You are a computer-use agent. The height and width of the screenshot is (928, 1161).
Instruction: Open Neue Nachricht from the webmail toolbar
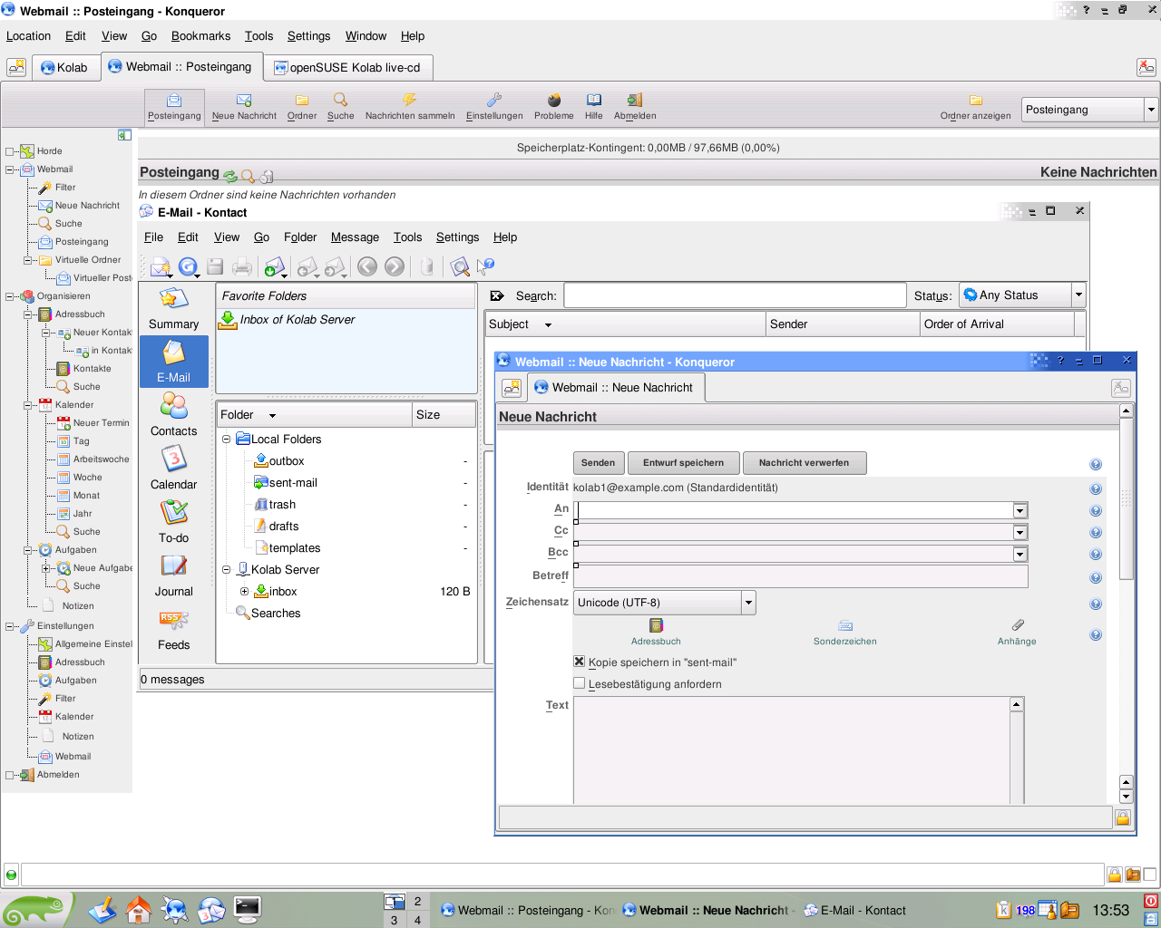(242, 106)
